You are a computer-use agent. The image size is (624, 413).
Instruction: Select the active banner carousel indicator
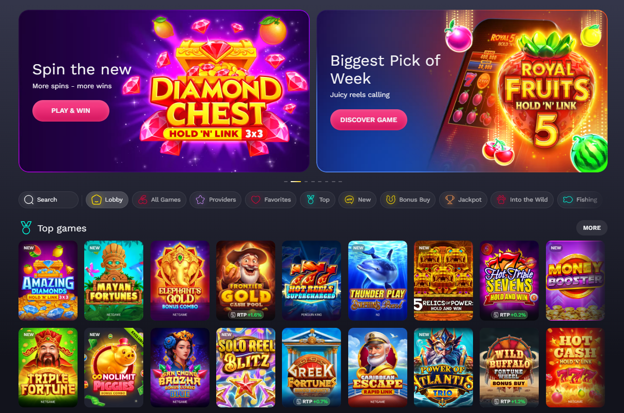tap(296, 182)
